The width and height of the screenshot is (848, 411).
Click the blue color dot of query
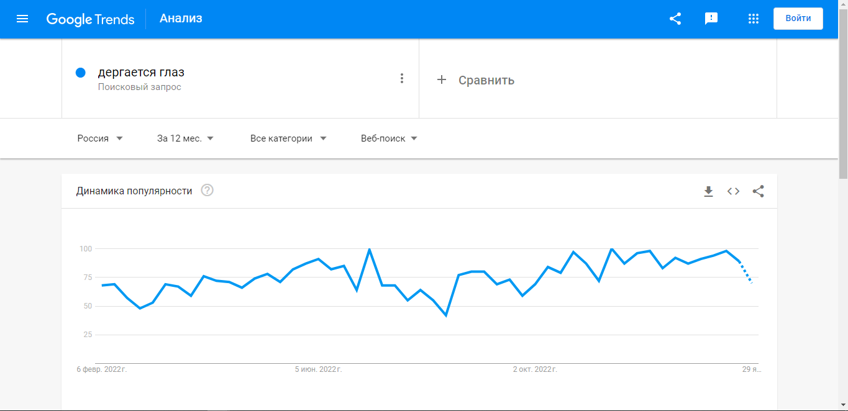tap(80, 73)
